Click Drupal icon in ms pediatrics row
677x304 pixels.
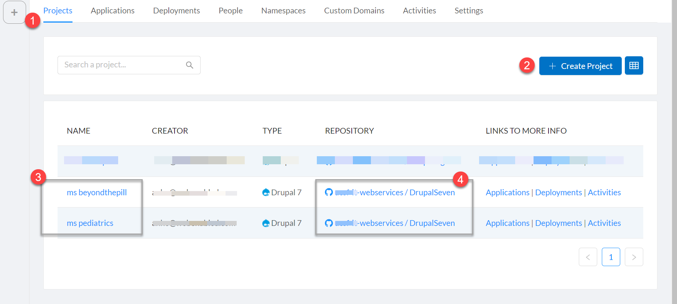[x=266, y=223]
